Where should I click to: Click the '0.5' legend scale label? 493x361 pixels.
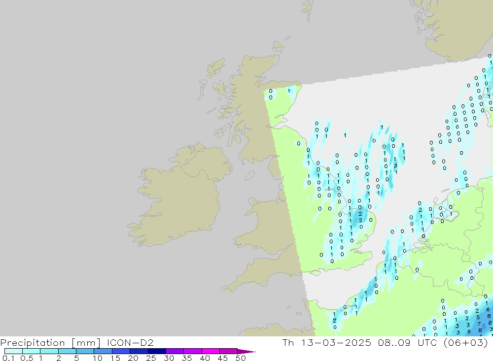[27, 358]
